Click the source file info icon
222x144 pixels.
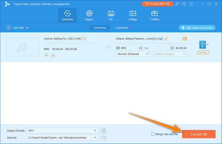[x=84, y=38]
